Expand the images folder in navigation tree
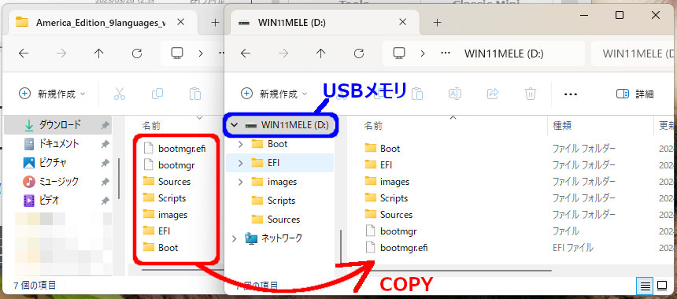677x299 pixels. click(x=240, y=182)
